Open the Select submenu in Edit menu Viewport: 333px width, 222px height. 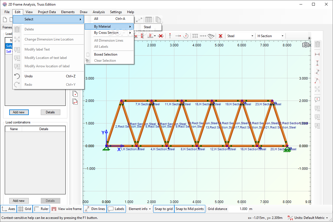(x=48, y=19)
